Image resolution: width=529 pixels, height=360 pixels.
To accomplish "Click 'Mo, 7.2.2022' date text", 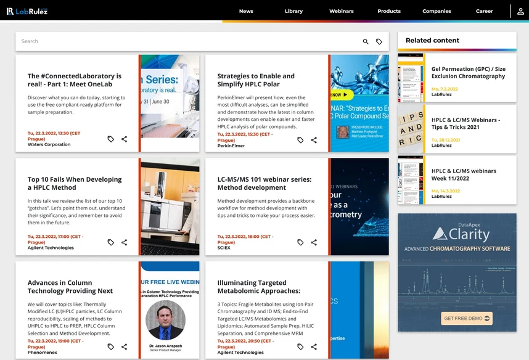I will 445,89.
